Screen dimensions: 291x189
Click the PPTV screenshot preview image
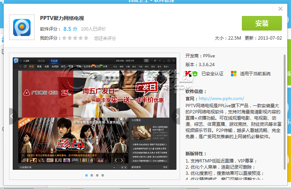coord(95,113)
